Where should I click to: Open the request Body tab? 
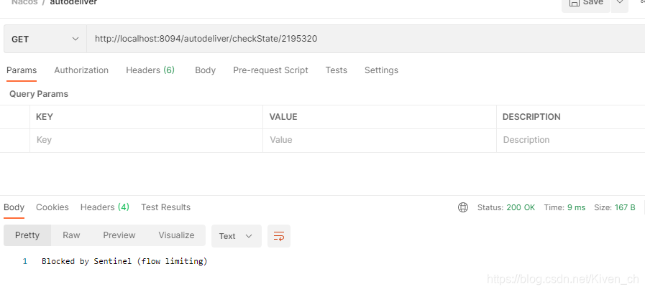point(205,70)
